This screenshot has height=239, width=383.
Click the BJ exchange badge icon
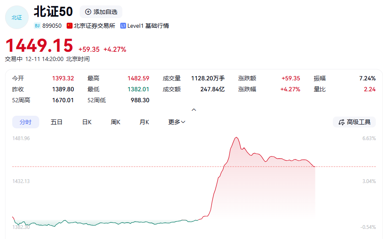coord(37,26)
